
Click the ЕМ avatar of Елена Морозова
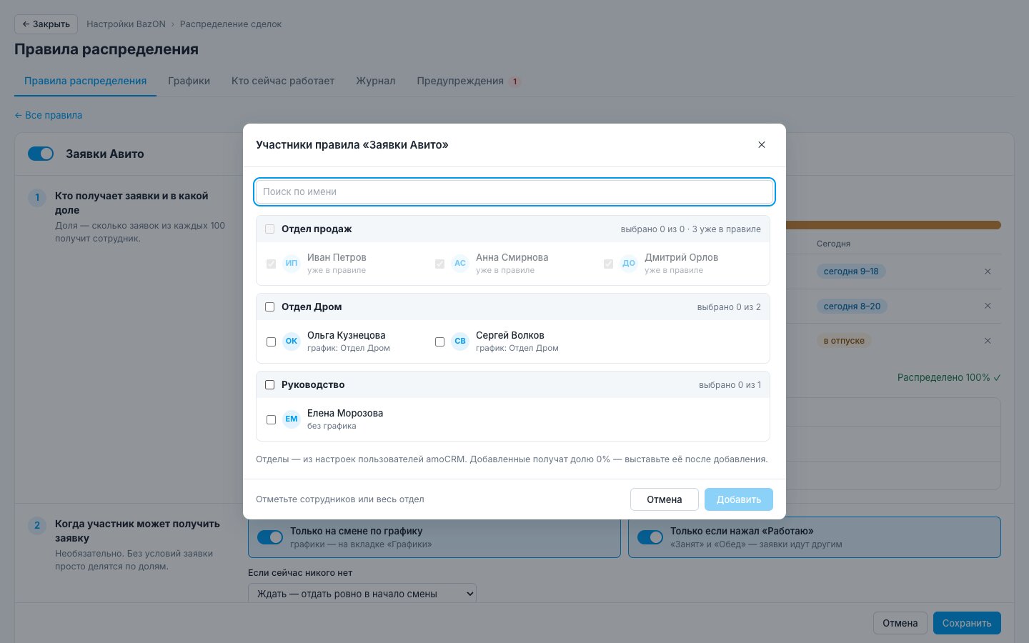pos(292,419)
